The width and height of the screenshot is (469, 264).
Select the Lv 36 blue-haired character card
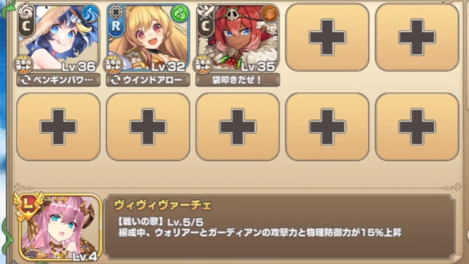[x=58, y=38]
